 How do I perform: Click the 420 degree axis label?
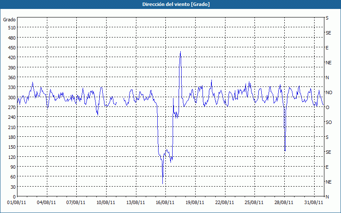[12, 58]
